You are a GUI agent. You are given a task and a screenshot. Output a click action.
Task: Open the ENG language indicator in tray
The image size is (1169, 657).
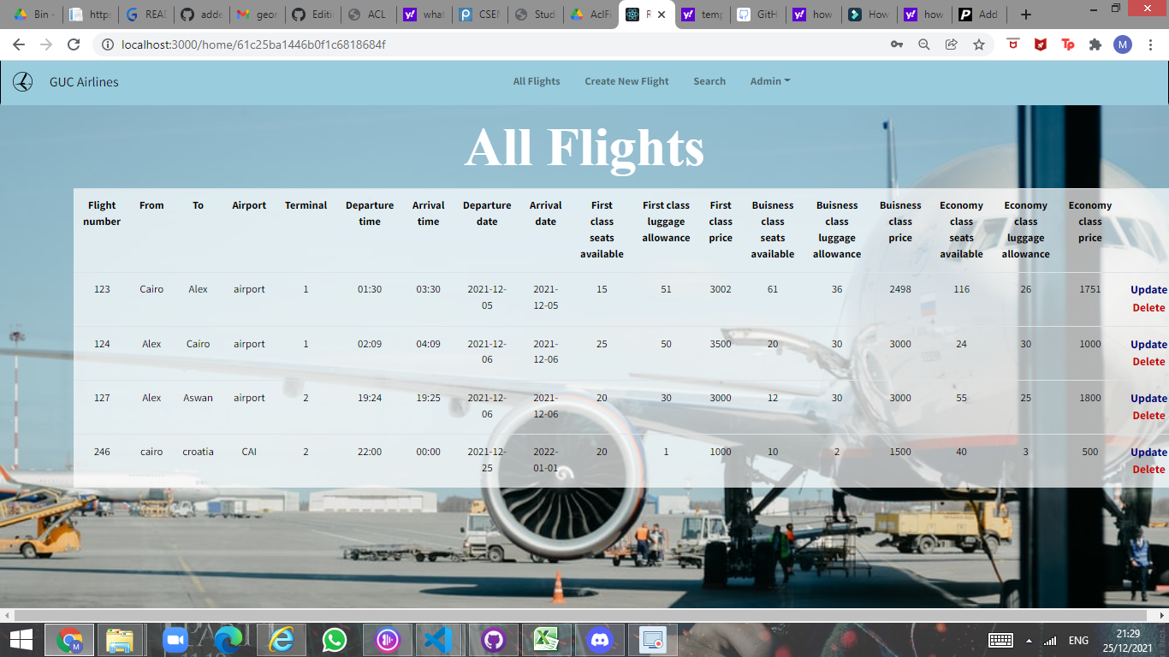pos(1078,641)
